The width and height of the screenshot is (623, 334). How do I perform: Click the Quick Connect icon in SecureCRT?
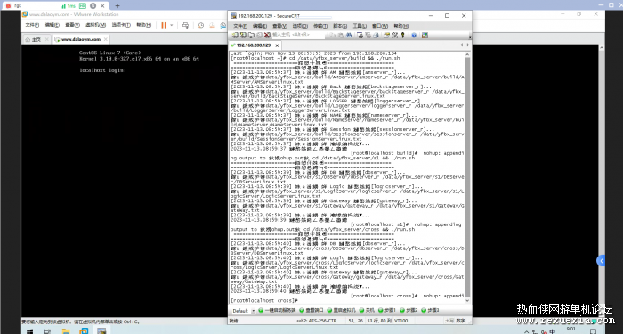click(243, 35)
